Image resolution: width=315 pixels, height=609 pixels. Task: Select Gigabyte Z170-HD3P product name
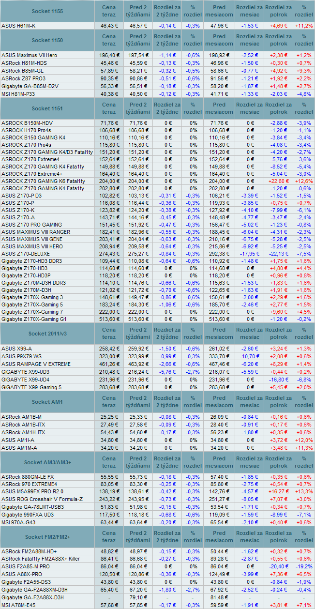coord(26,275)
